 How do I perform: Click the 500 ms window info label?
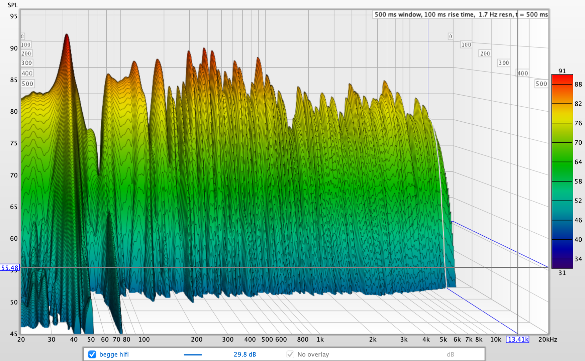click(461, 14)
